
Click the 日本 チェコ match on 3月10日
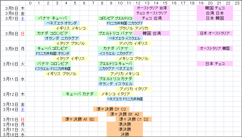215,64
